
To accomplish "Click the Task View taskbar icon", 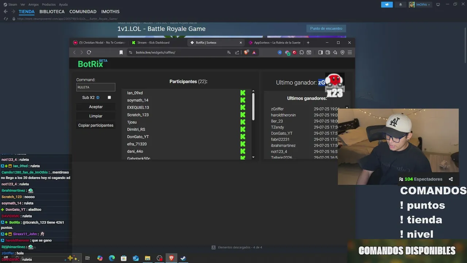I will coord(88,258).
